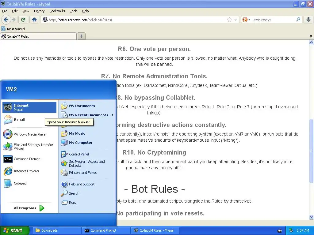
Task: Open Set Program Access and Defaults
Action: point(87,163)
